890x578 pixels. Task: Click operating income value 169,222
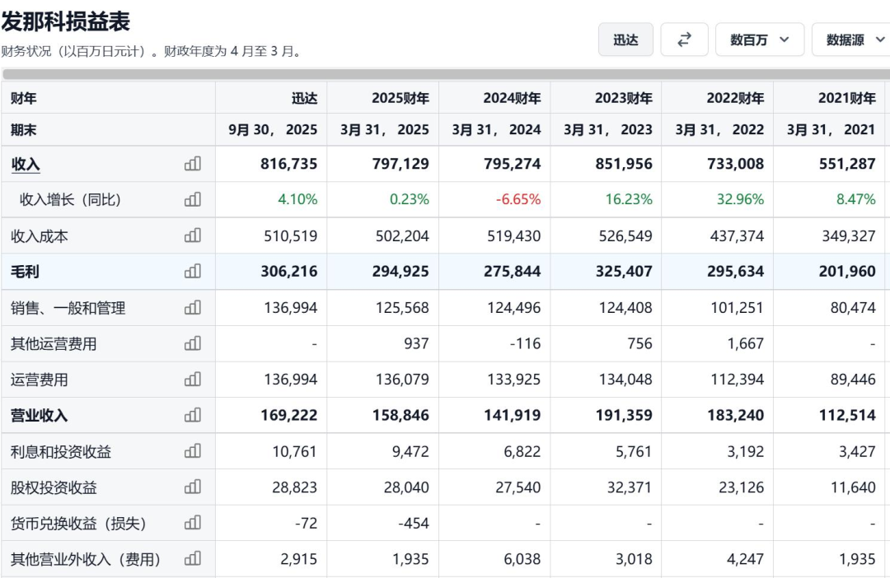point(289,415)
